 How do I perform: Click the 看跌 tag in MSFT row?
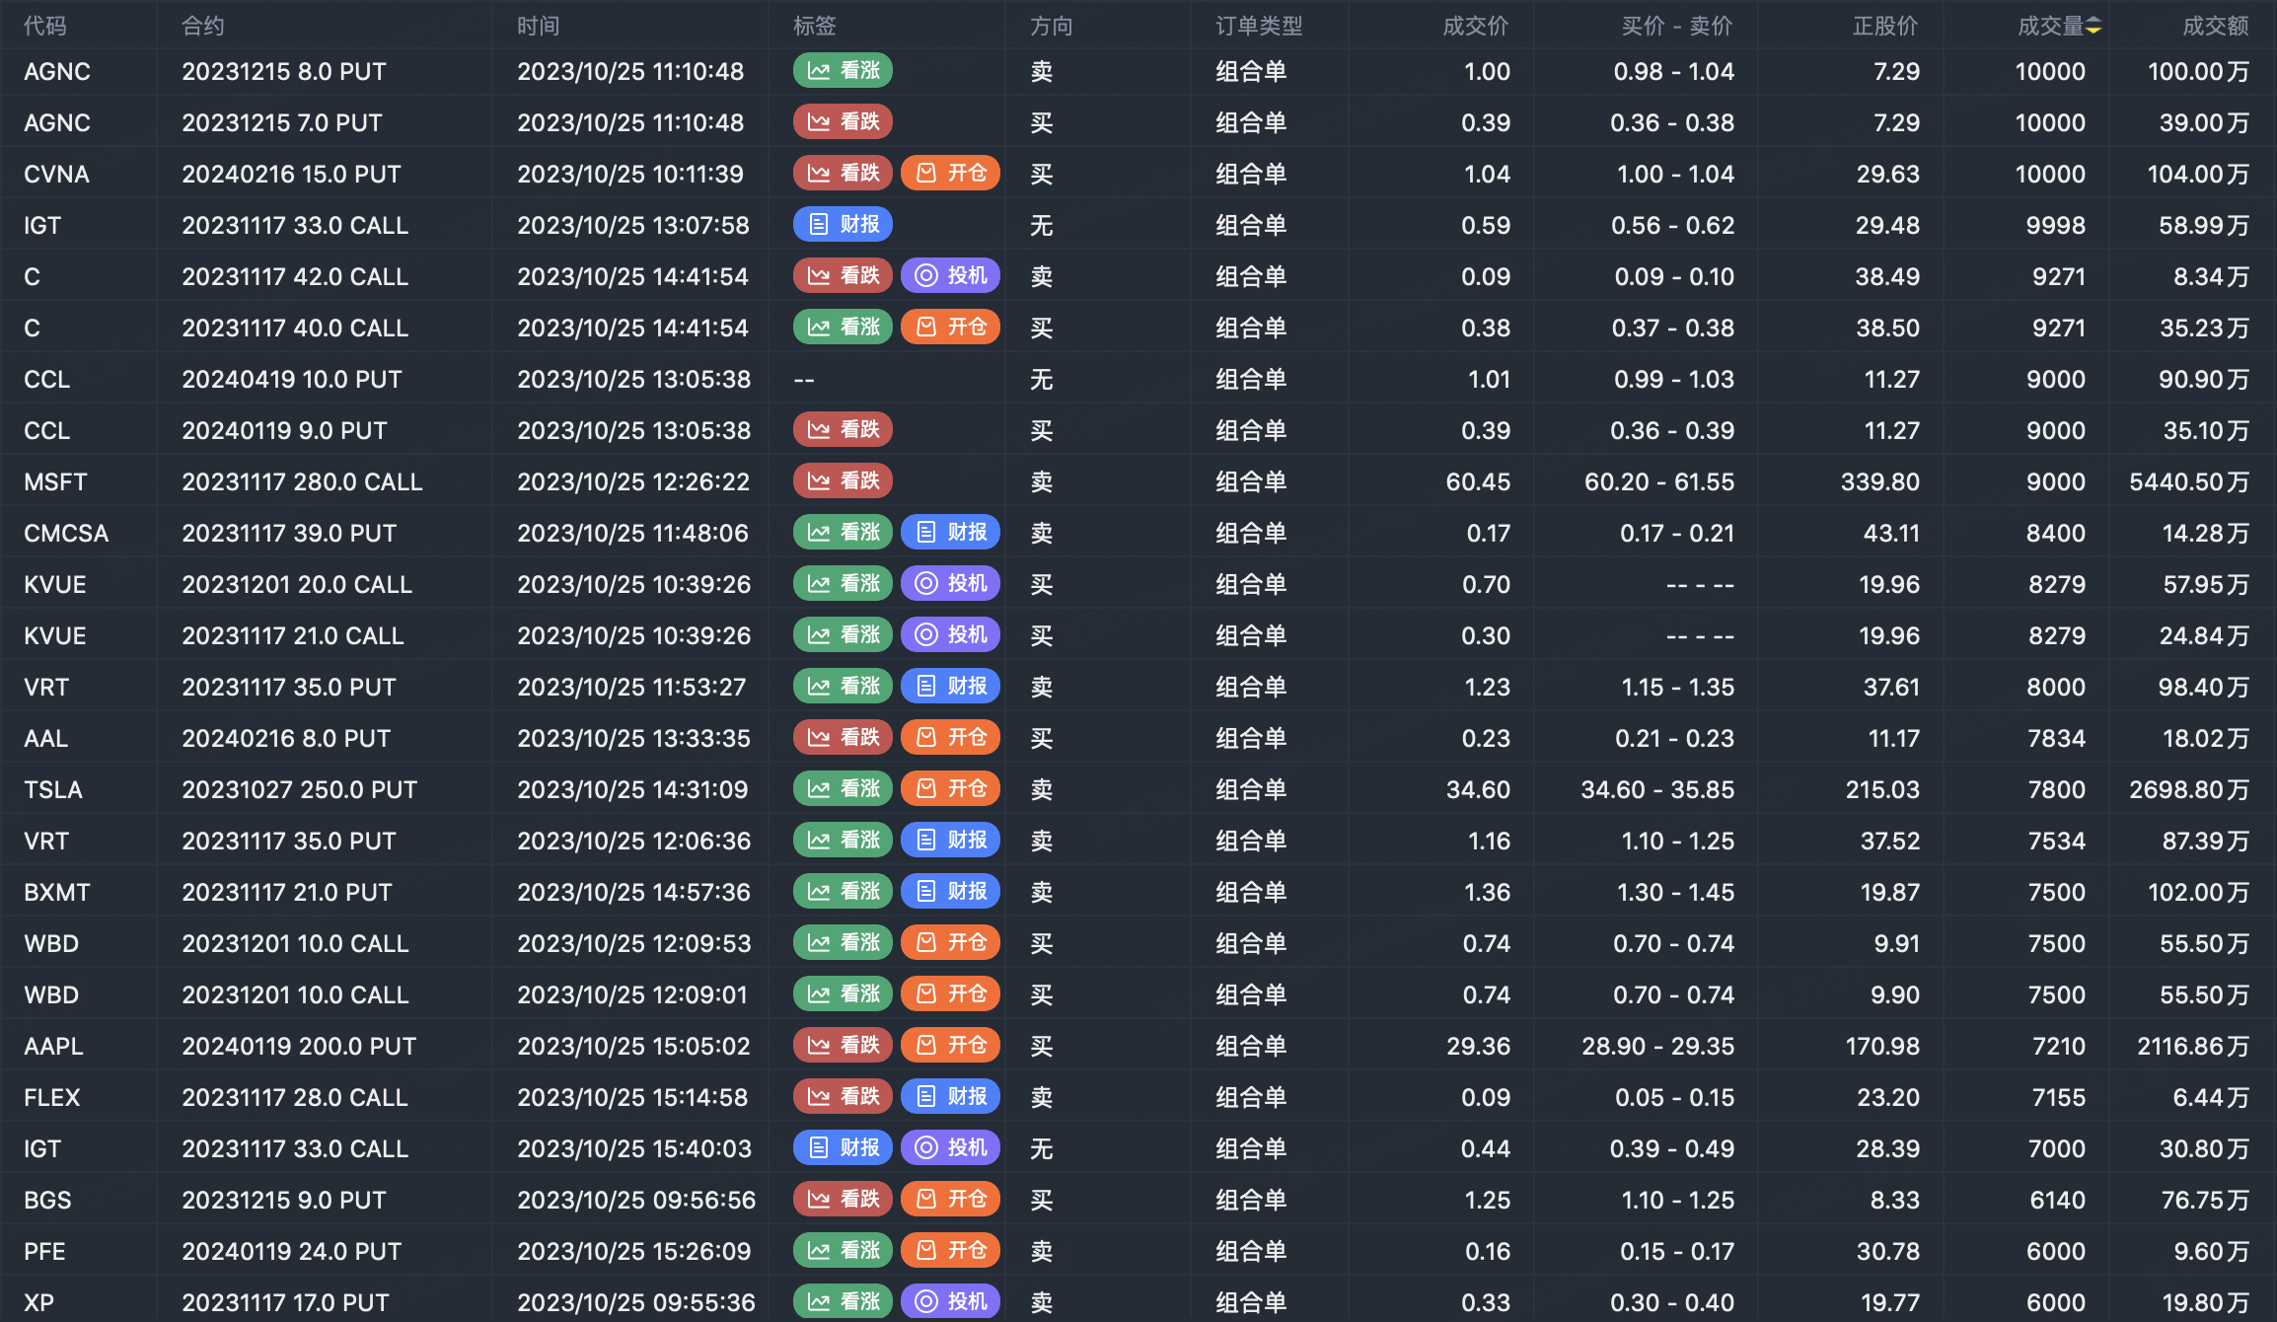(x=843, y=481)
